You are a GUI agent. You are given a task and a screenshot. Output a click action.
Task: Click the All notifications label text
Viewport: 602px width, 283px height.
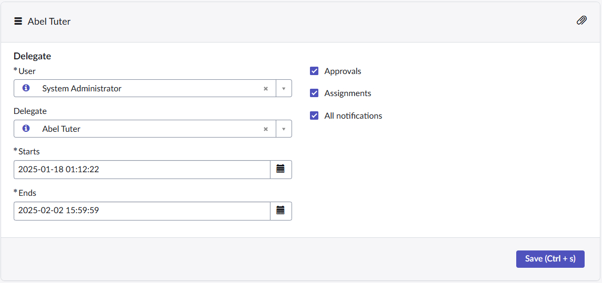(x=353, y=116)
